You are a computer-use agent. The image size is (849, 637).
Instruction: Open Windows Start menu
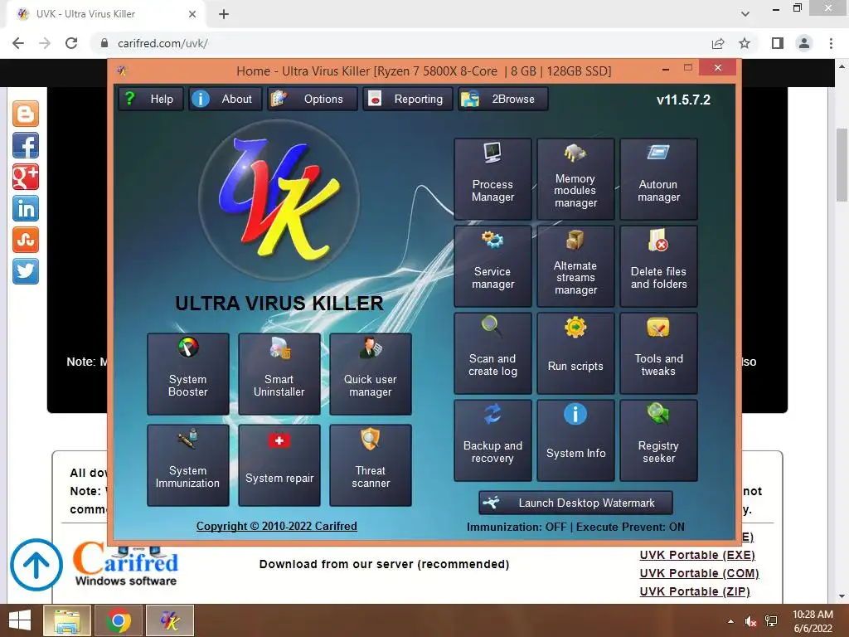20,620
